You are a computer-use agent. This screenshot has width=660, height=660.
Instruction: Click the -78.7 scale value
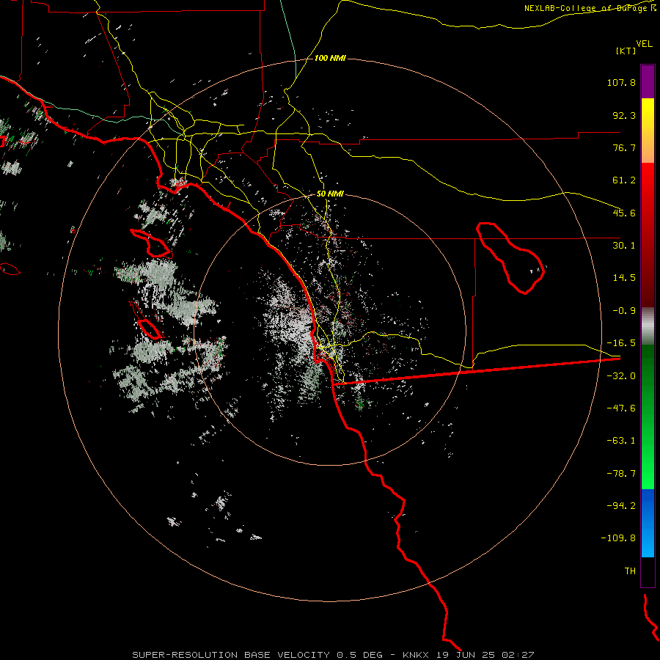click(x=621, y=474)
